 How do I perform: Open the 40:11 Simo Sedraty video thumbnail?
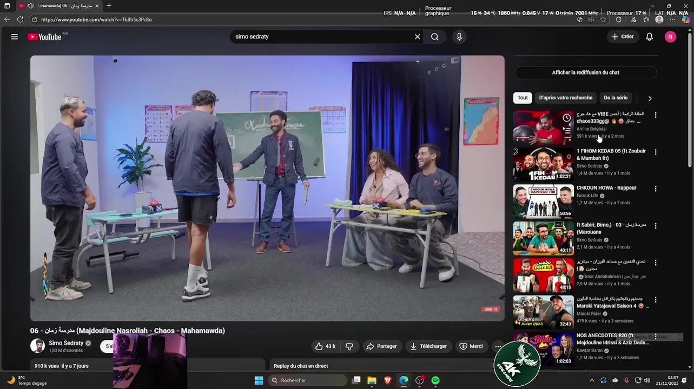(543, 238)
